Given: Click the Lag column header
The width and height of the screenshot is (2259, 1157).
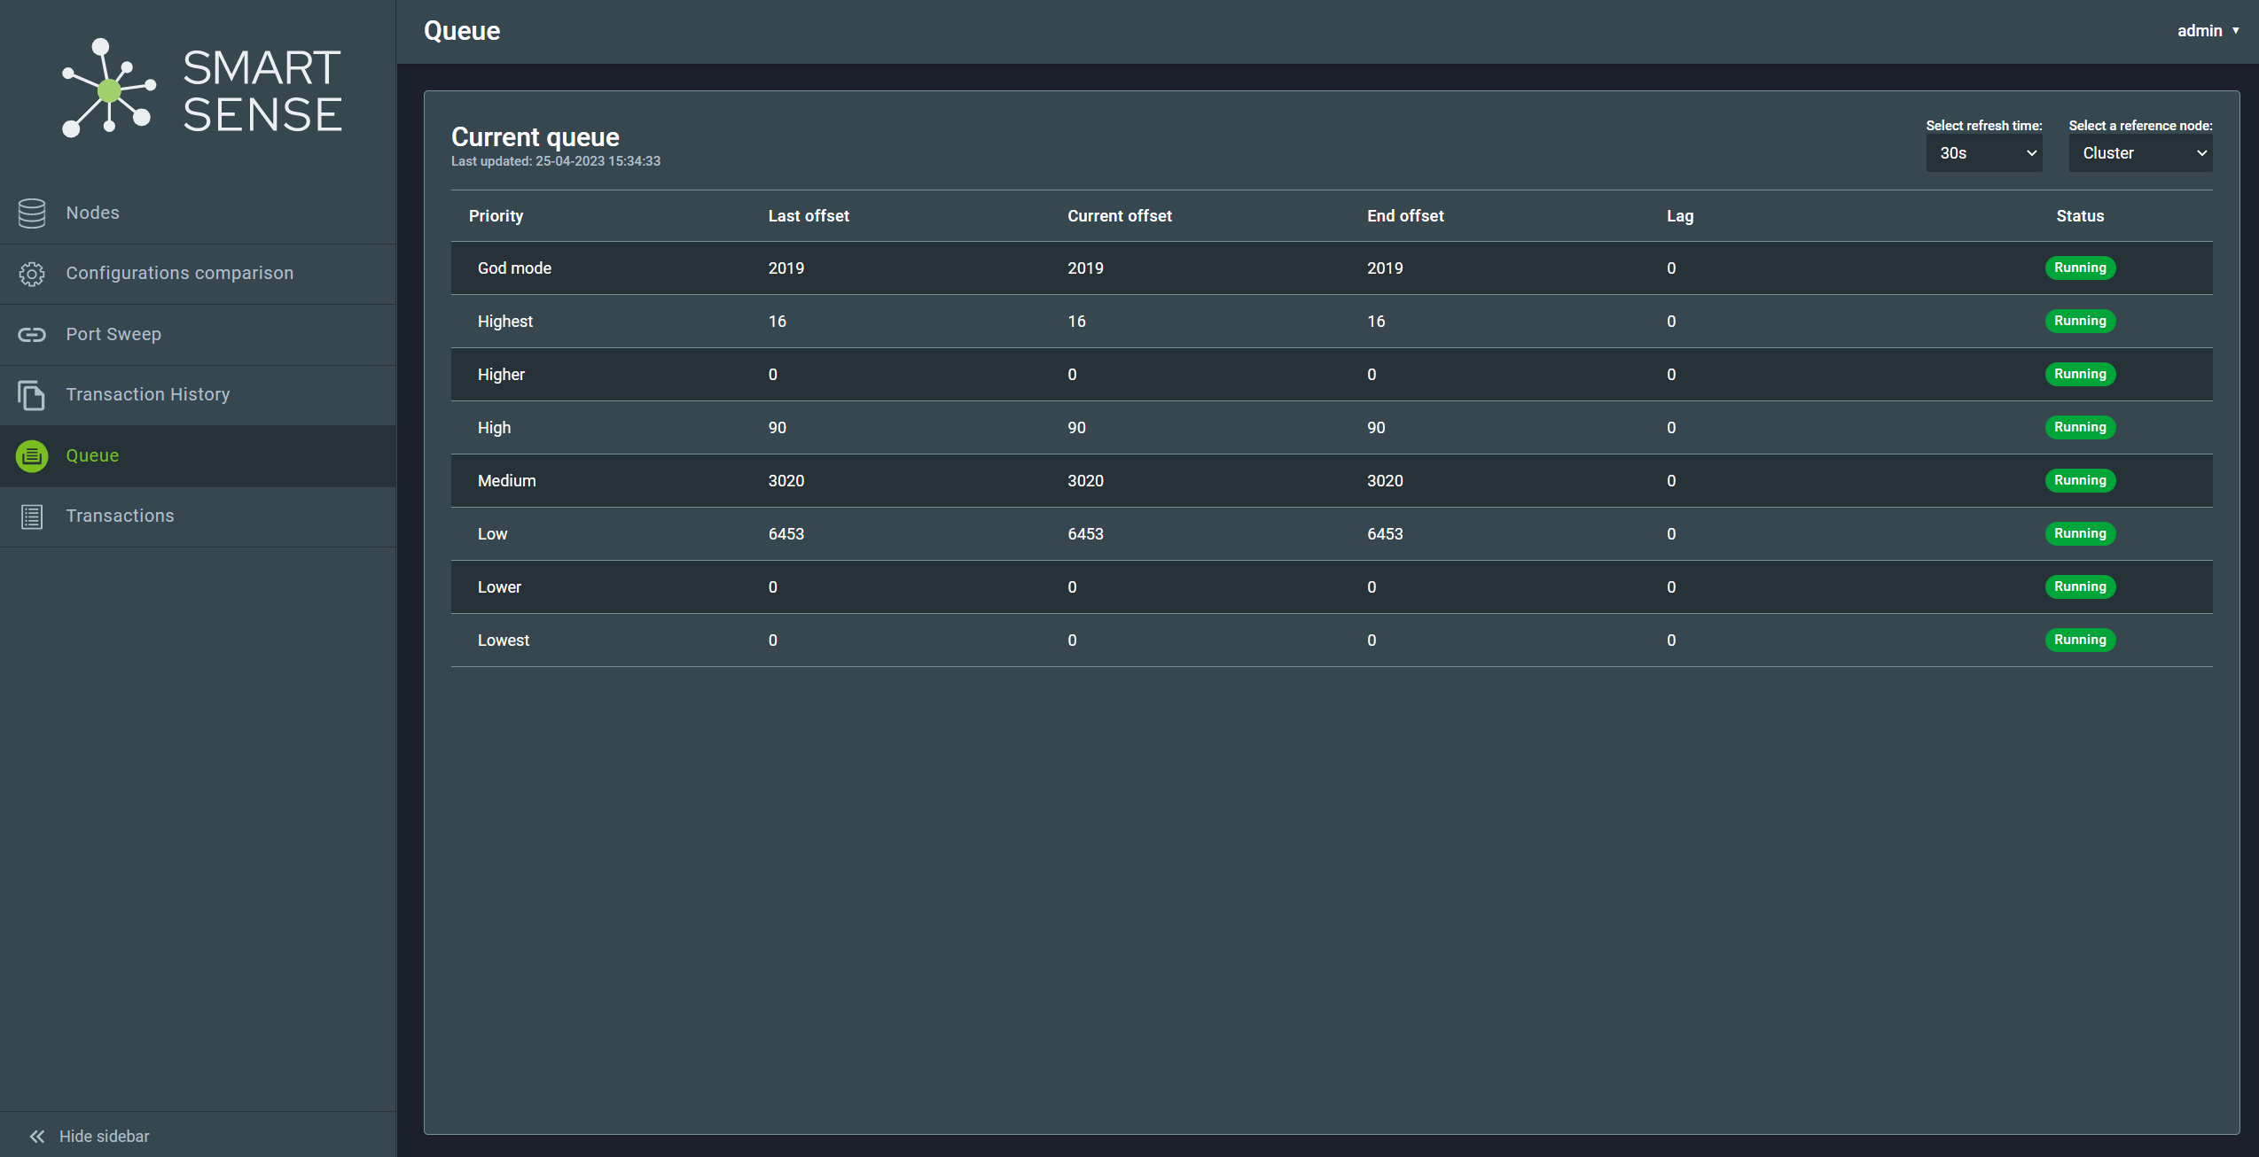Looking at the screenshot, I should tap(1680, 216).
